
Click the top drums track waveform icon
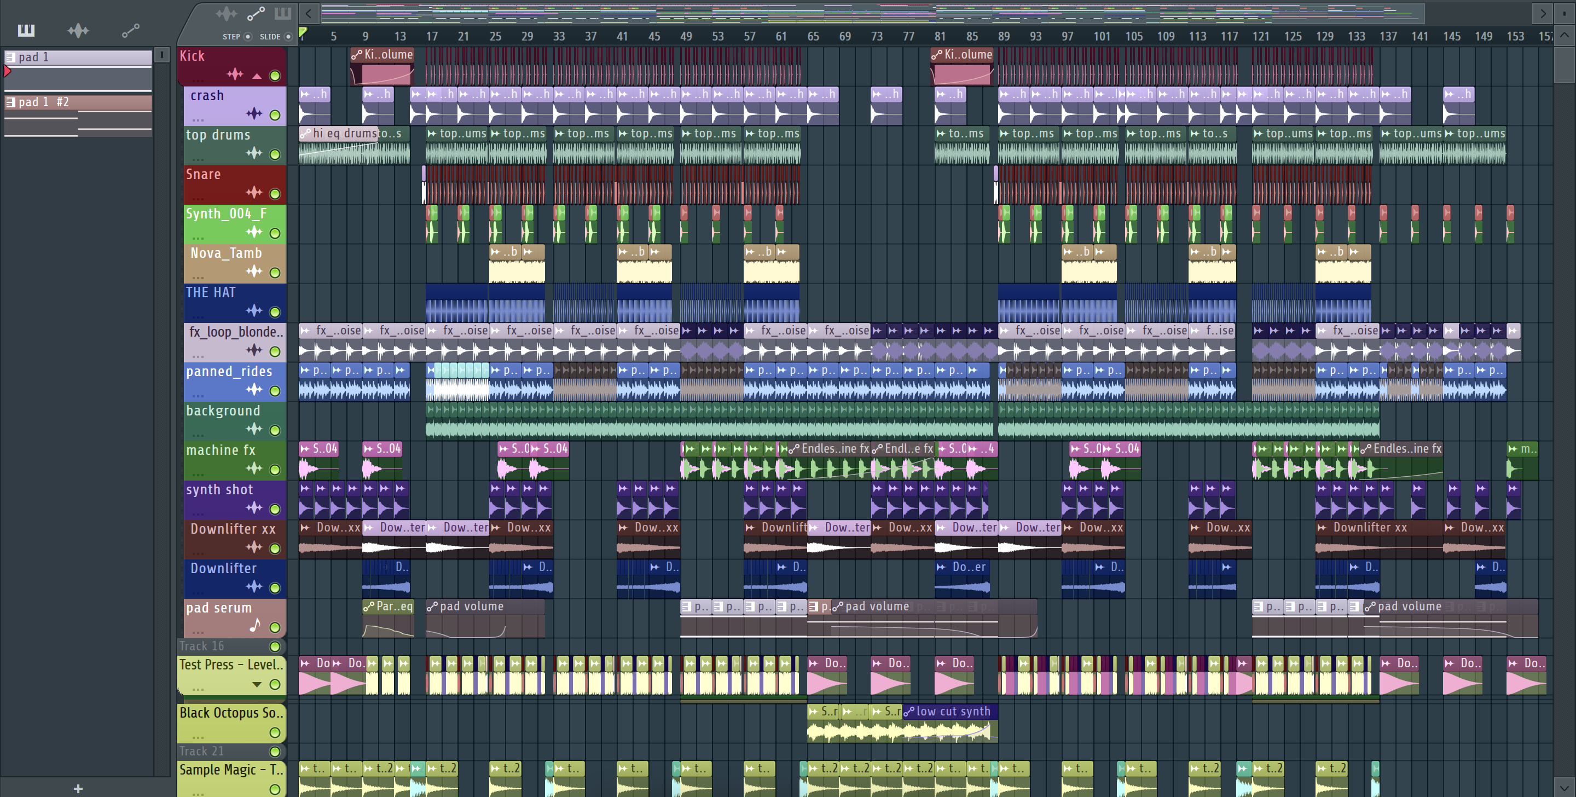pyautogui.click(x=254, y=153)
